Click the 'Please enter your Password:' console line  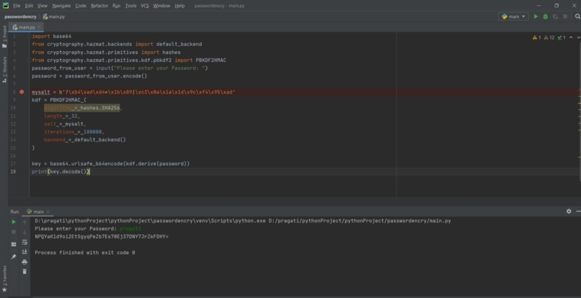76,228
